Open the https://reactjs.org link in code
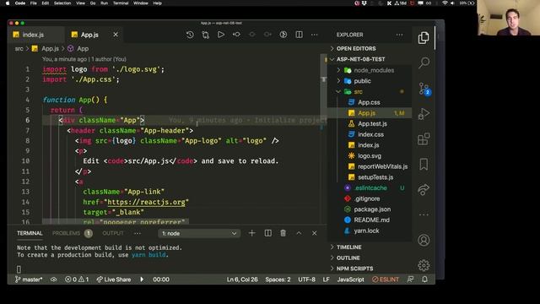This screenshot has height=304, width=540. [x=146, y=202]
